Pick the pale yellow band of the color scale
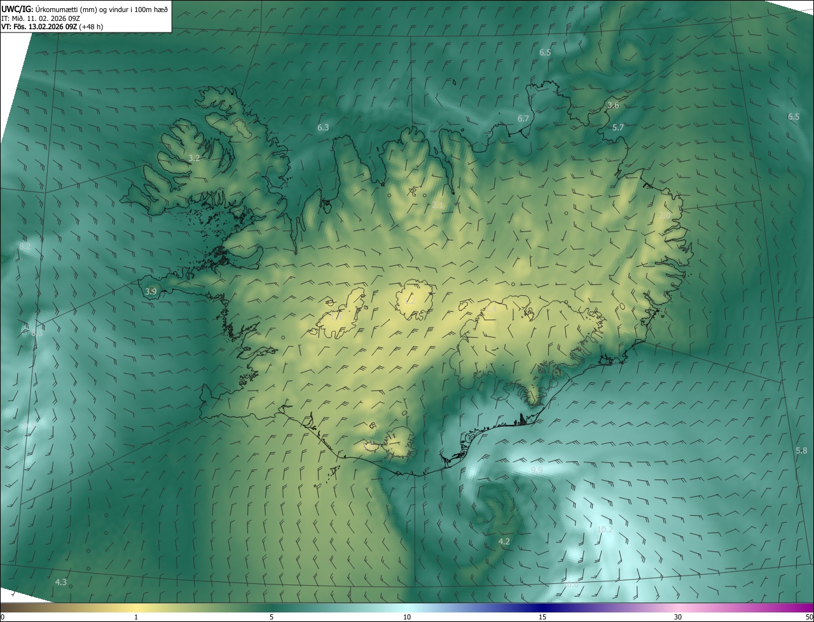The height and width of the screenshot is (622, 814). pos(136,608)
